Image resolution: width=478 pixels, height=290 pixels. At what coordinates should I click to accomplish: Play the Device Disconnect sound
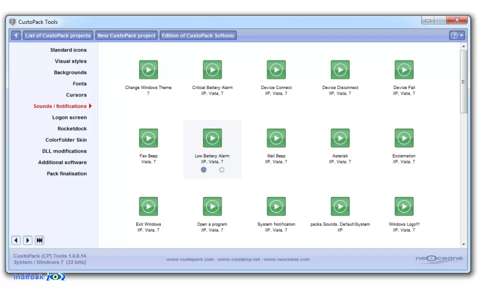[x=340, y=70]
